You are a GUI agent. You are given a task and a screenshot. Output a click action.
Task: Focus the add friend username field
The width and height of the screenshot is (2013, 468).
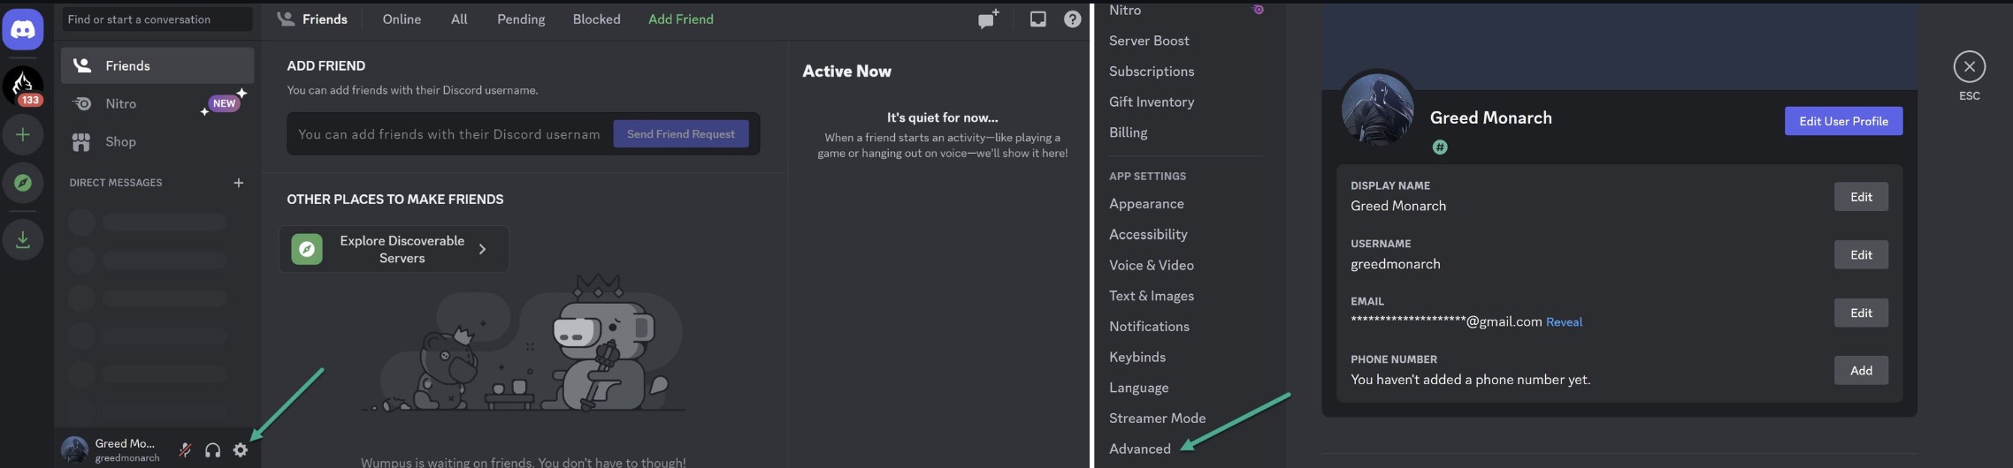point(449,134)
